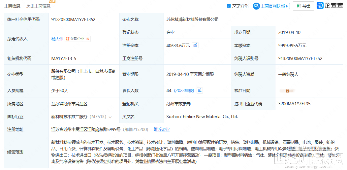Click the 导出 export button
The width and height of the screenshot is (347, 170).
pyautogui.click(x=303, y=6)
